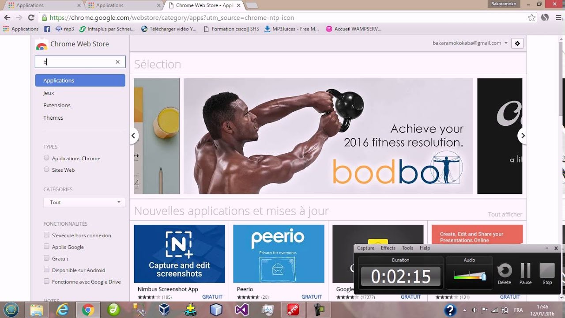Open the Catégories Tout dropdown

84,202
